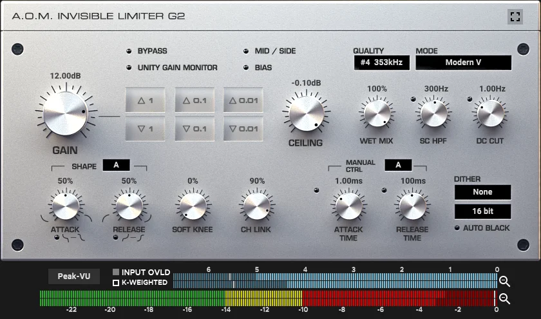Viewport: 541px width, 319px height.
Task: Zoom out the gain reduction meter
Action: click(504, 282)
